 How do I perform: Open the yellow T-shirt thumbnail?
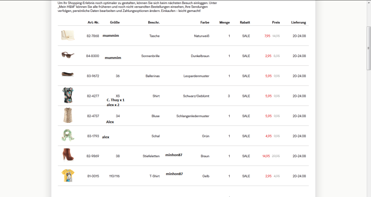coord(68,175)
